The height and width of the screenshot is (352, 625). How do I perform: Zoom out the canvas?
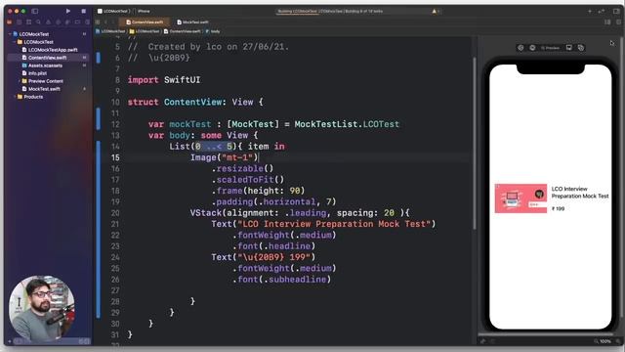coord(596,341)
